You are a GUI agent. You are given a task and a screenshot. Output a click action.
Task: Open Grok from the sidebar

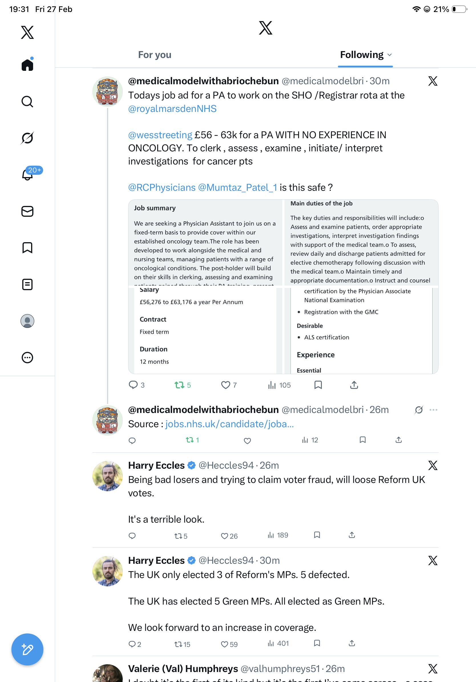tap(27, 138)
